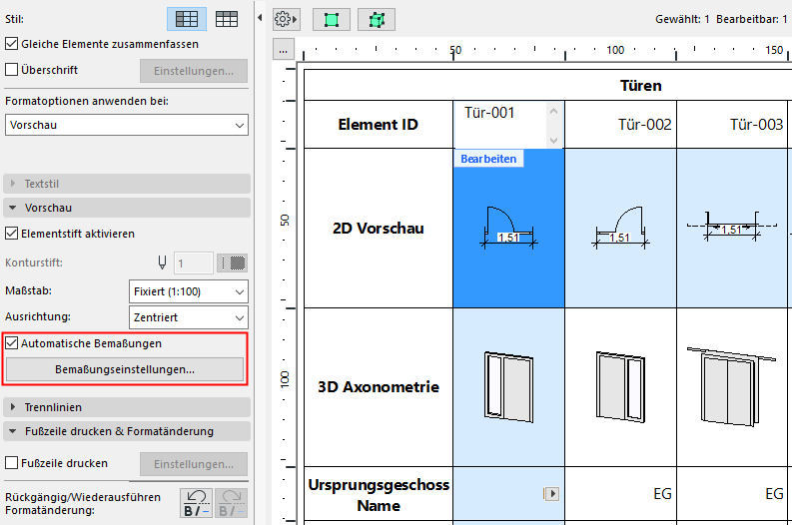Screen dimensions: 792x525
Task: Click the pen color pattern swatch
Action: tap(233, 263)
